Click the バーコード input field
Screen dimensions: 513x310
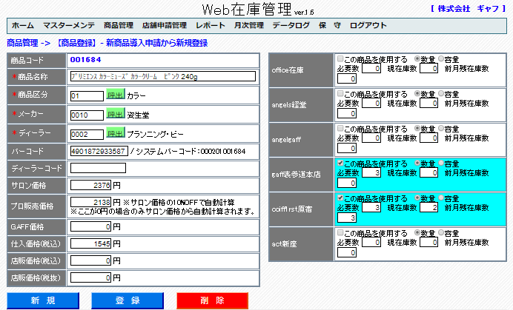click(x=99, y=151)
